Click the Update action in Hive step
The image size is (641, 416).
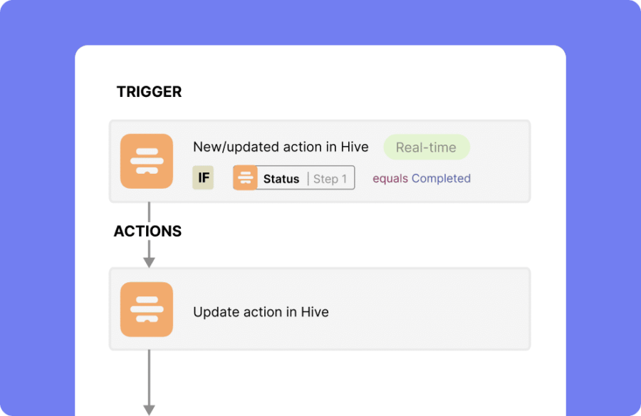pos(319,308)
